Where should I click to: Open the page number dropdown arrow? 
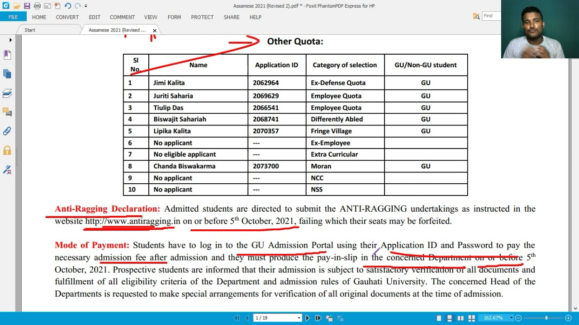click(299, 318)
